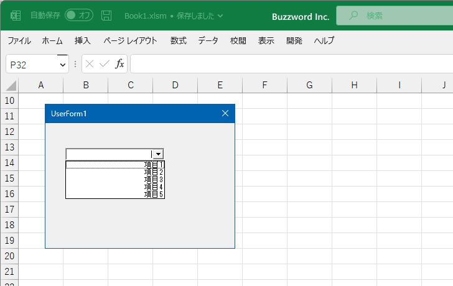Open the 開発 tab
This screenshot has height=286, width=453.
click(294, 40)
